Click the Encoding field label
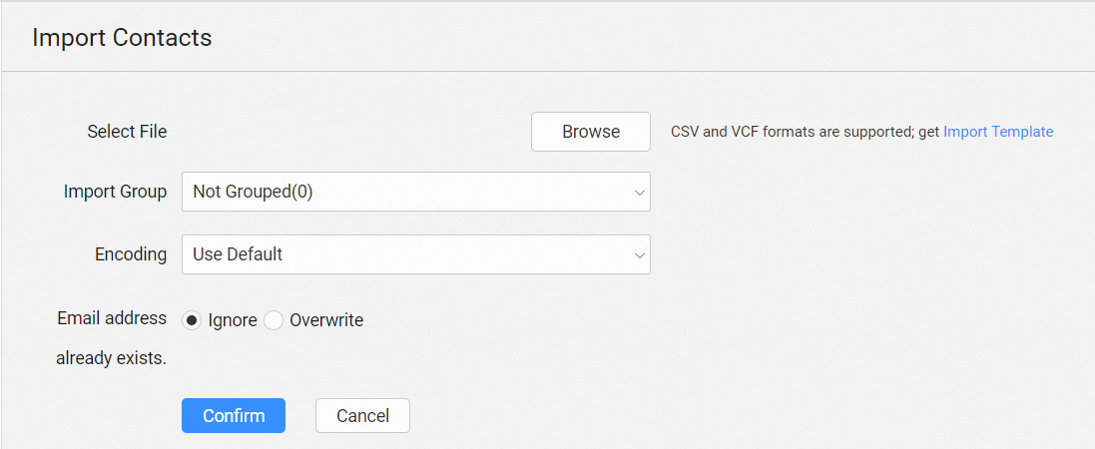This screenshot has height=449, width=1095. click(130, 254)
